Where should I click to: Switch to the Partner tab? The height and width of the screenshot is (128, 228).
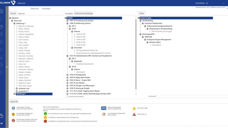click(21, 13)
